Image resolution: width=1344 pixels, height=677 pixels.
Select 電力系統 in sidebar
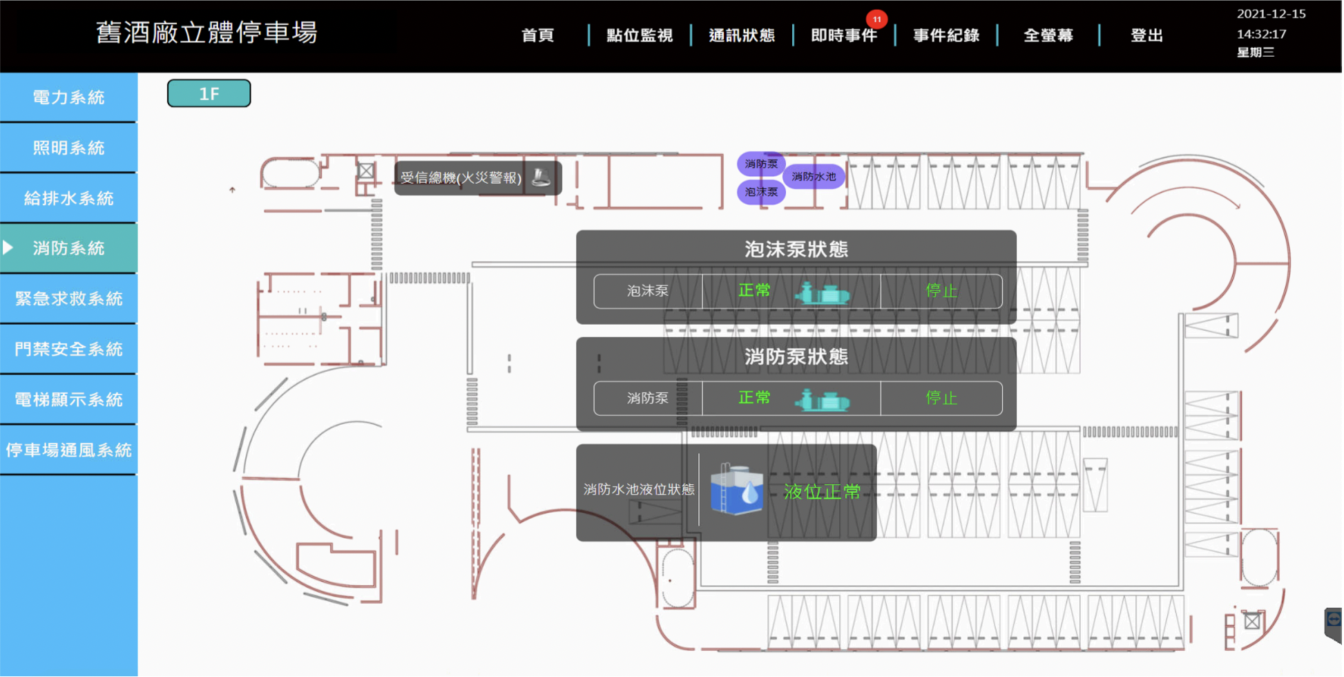68,97
